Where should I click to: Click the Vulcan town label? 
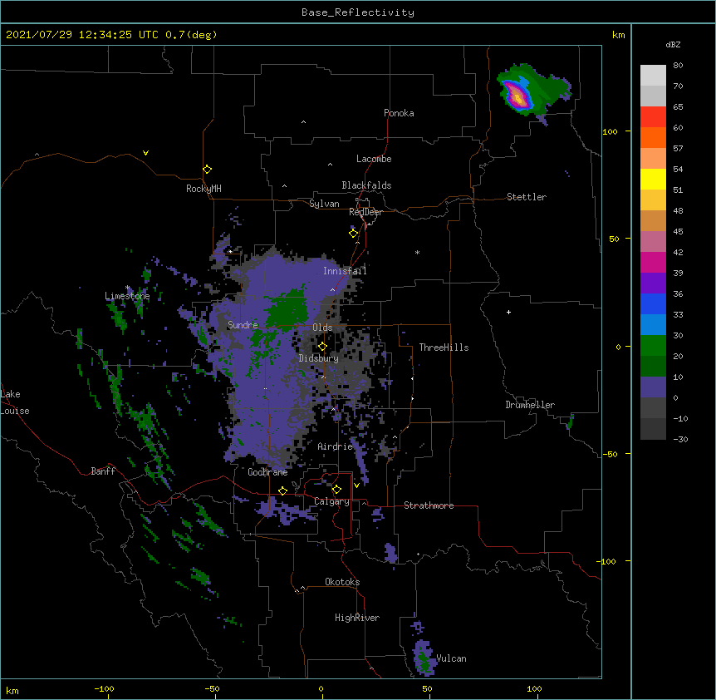(x=451, y=658)
